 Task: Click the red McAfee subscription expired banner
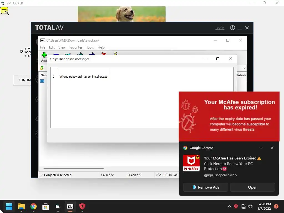pyautogui.click(x=229, y=116)
